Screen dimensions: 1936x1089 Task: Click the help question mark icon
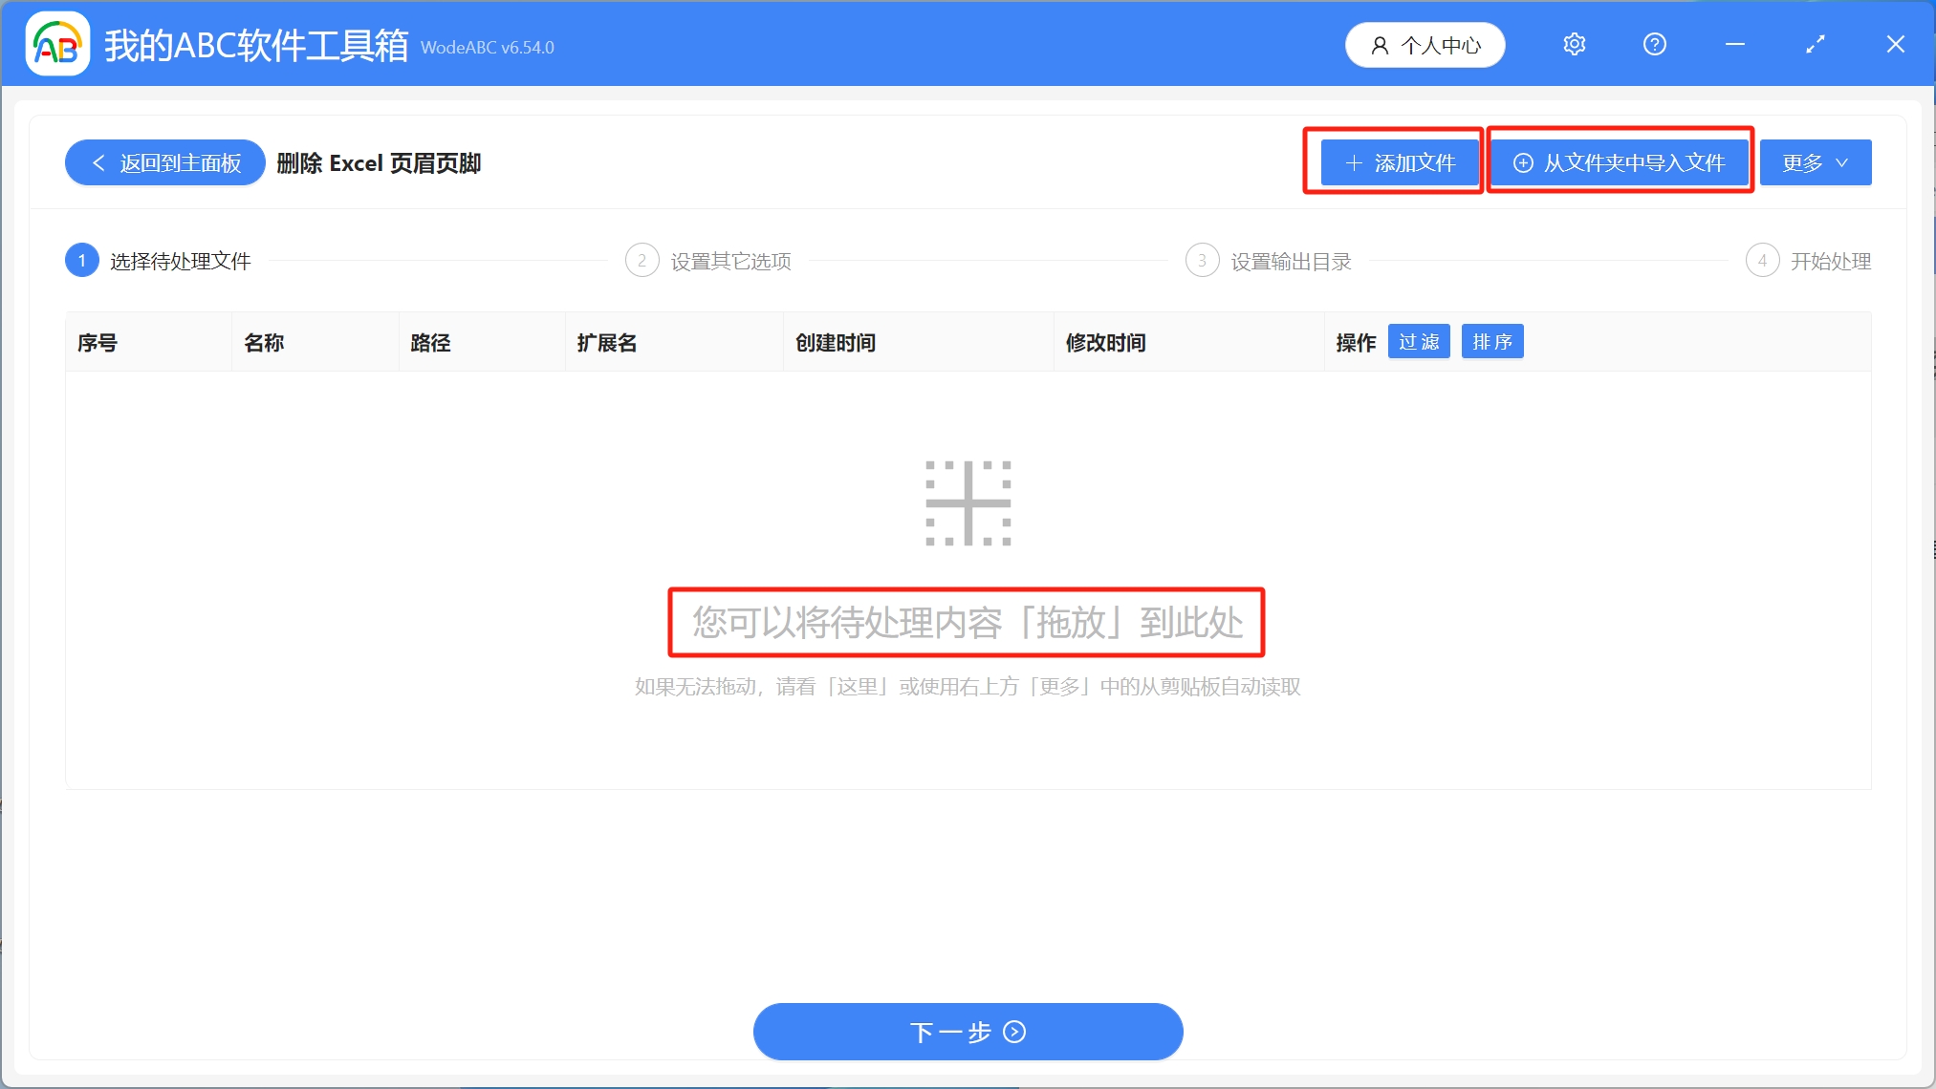click(1655, 44)
